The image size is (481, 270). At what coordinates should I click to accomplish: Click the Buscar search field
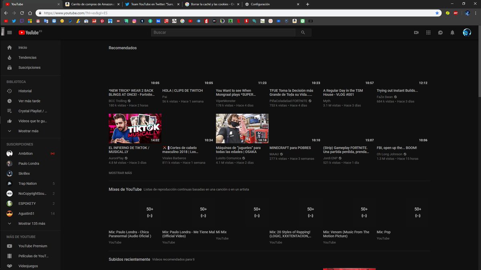[223, 32]
